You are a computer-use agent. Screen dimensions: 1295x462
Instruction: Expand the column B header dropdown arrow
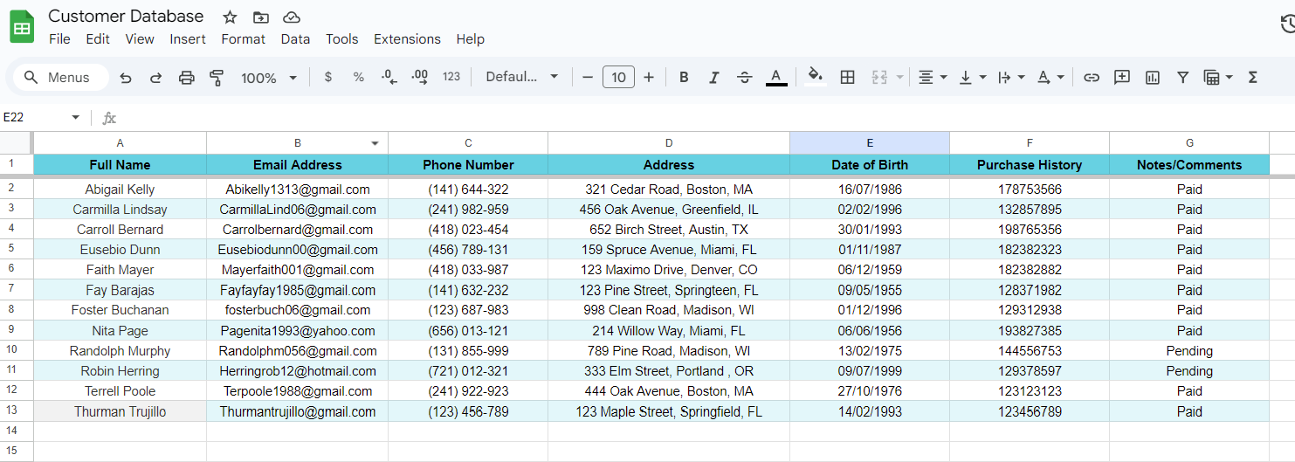375,143
